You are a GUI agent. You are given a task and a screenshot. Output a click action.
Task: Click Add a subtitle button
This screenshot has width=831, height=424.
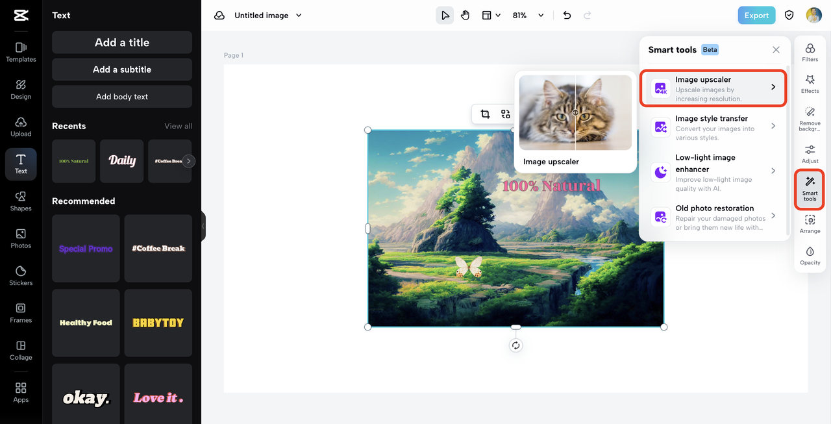[122, 69]
